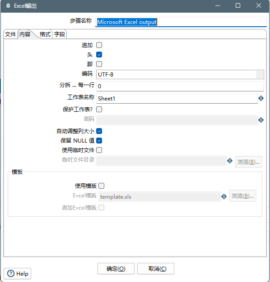Image resolution: width=270 pixels, height=282 pixels.
Task: Click 浏览(B) button for Excel模版
Action: 242,196
